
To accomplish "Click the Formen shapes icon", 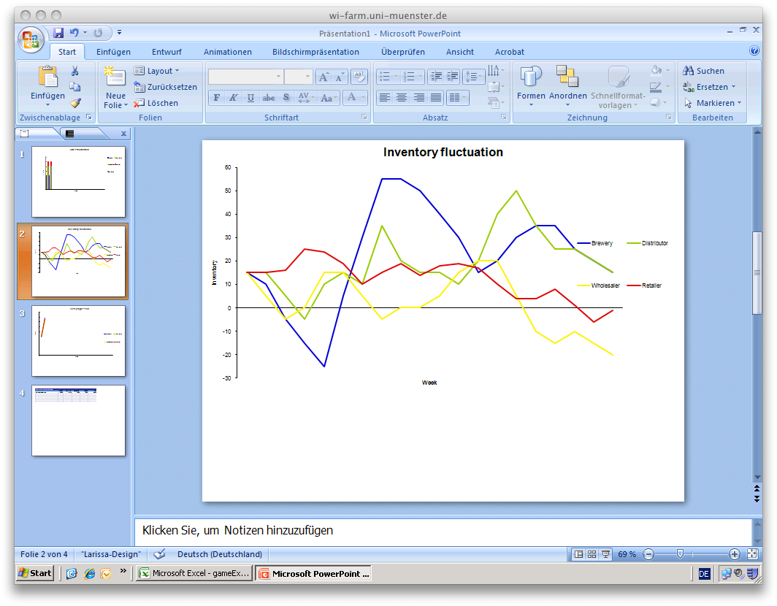I will pyautogui.click(x=531, y=78).
